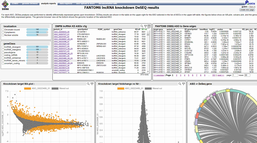Go to the previous page of edges
Viewport: 257px width, 143px height.
pos(159,75)
